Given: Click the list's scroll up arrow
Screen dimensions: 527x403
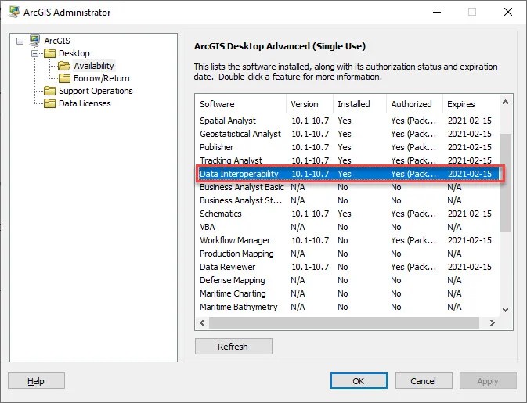Looking at the screenshot, I should tap(505, 102).
